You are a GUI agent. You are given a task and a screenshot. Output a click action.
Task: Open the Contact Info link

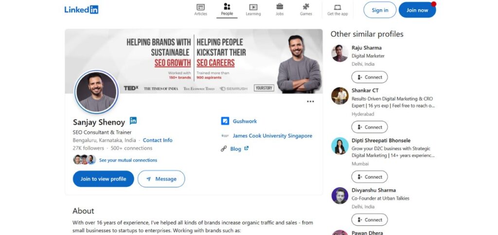(x=158, y=140)
